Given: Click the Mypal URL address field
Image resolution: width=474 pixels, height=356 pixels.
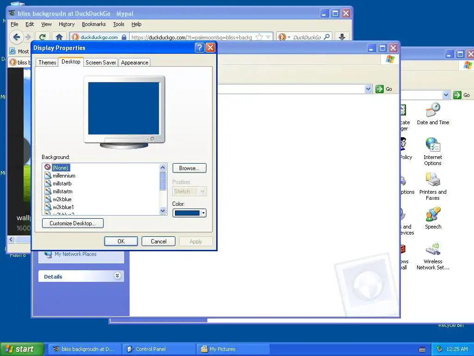Looking at the screenshot, I should coord(192,37).
